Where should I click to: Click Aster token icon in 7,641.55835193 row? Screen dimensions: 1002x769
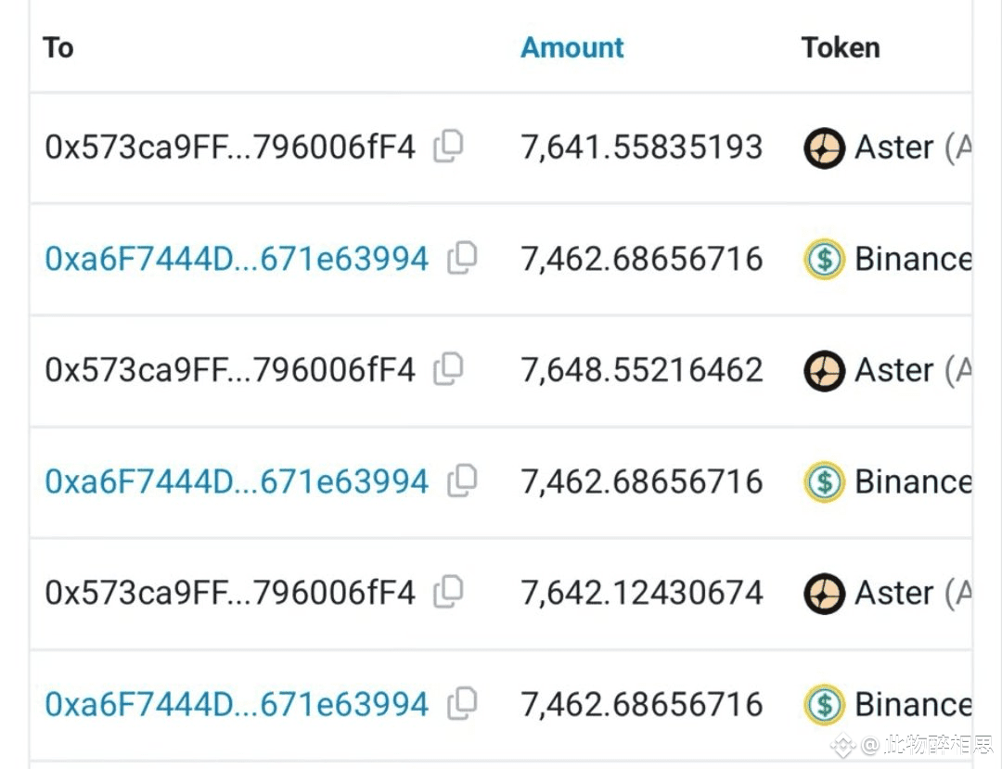(x=824, y=147)
